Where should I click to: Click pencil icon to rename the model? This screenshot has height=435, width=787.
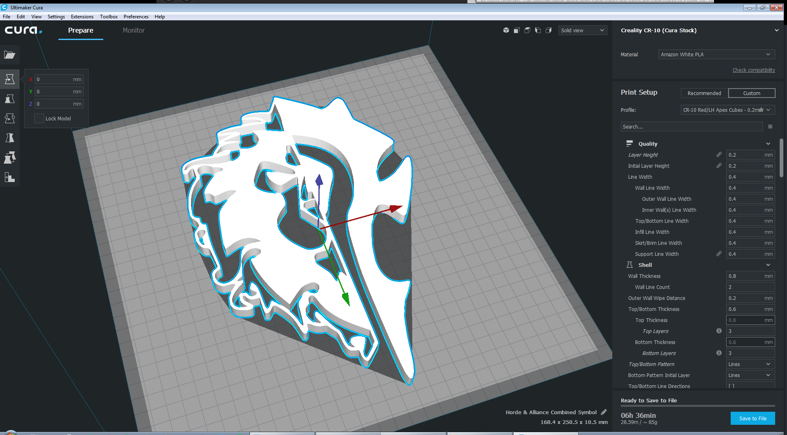pos(604,412)
